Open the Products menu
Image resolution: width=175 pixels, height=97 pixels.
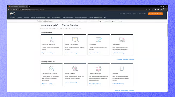tap(19, 17)
